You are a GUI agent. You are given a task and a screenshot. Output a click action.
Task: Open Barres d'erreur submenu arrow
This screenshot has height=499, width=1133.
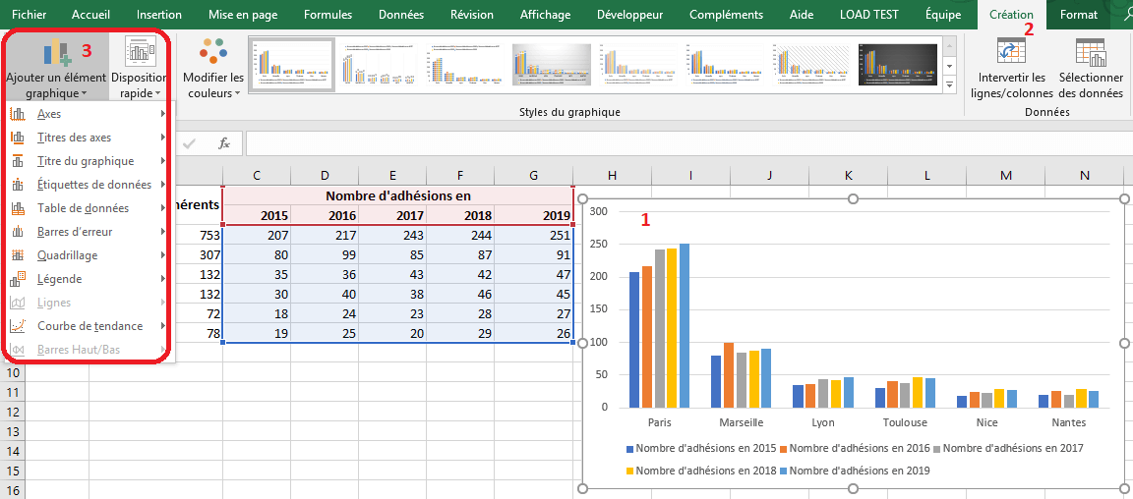(162, 232)
